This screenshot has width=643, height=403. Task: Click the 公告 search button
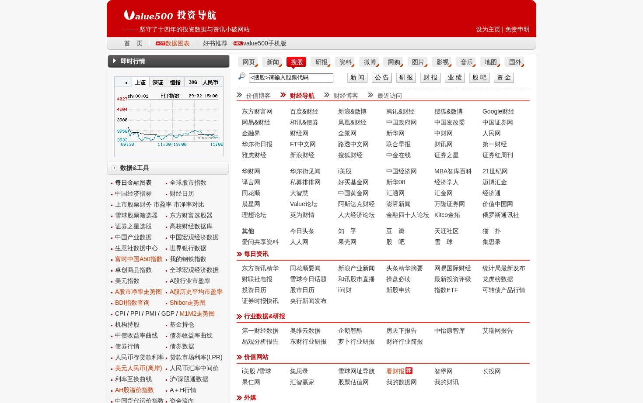(x=382, y=78)
